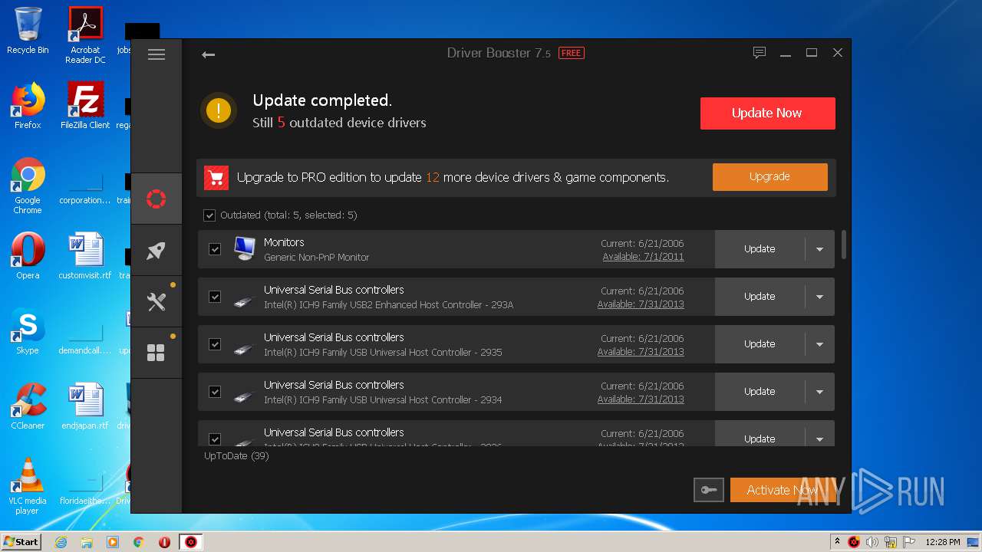Click the USB icon for controller 2935
The image size is (982, 552).
[x=243, y=349]
